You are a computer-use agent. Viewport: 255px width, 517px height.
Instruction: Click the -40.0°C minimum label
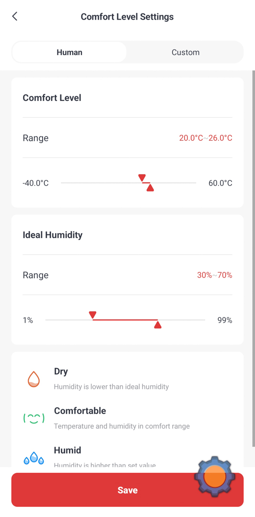click(x=35, y=183)
